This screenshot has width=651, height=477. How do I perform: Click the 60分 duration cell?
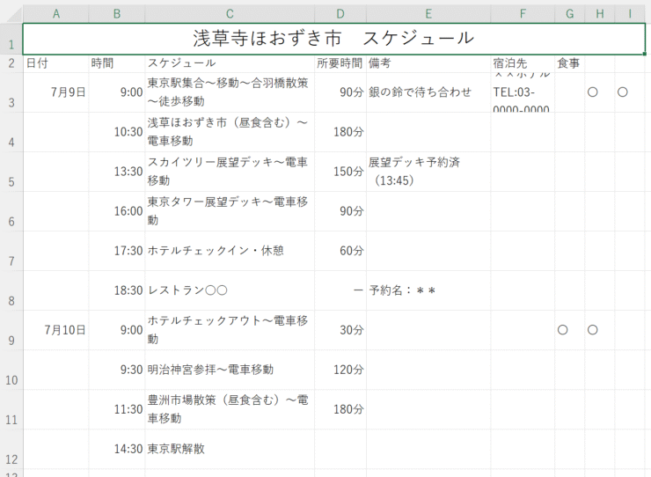coord(340,251)
